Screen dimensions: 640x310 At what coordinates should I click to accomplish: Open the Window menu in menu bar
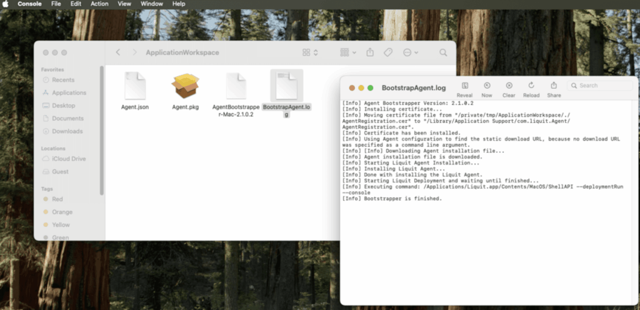(152, 4)
